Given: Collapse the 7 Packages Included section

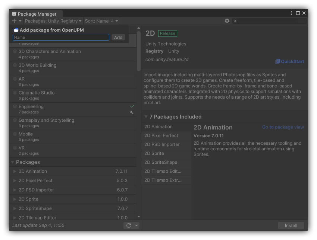Looking at the screenshot, I should (145, 116).
